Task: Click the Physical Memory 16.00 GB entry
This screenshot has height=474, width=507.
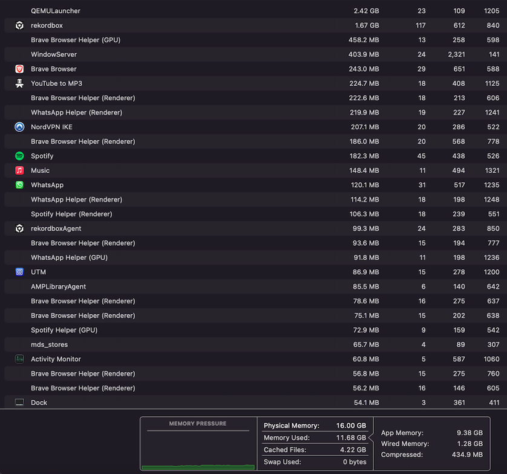Action: pos(315,426)
